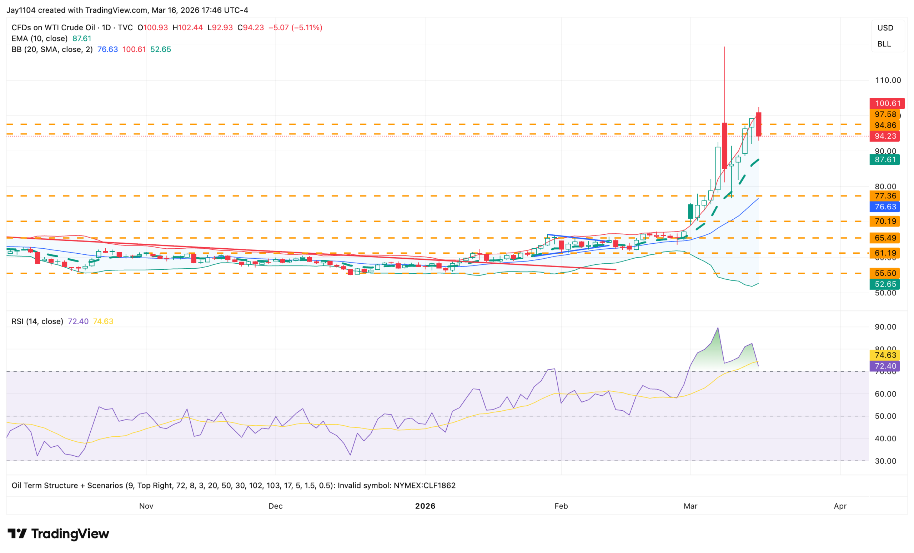Click the daily change −5.07 (−5.11%)
This screenshot has width=914, height=553.
[x=295, y=28]
